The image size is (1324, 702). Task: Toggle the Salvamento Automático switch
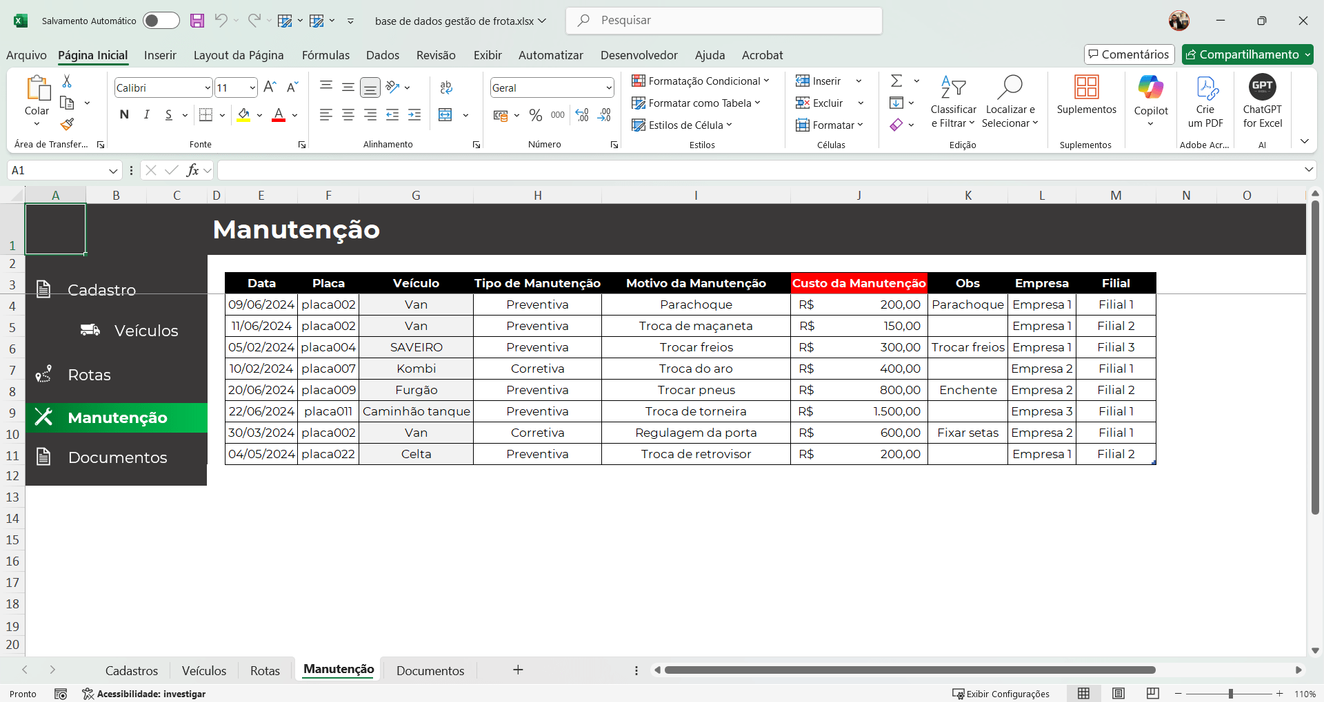[x=161, y=21]
